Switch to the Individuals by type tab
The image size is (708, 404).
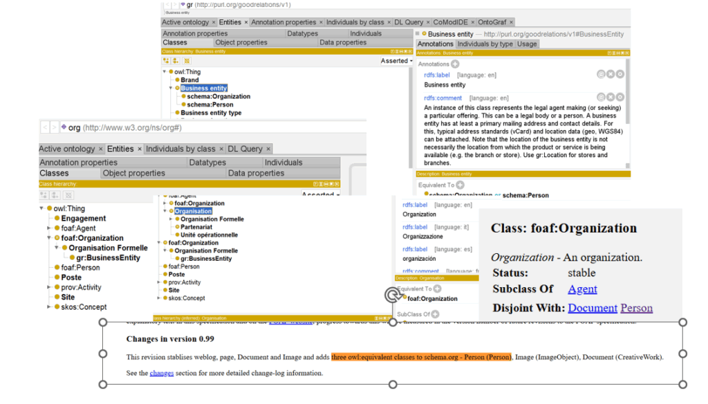pos(485,44)
